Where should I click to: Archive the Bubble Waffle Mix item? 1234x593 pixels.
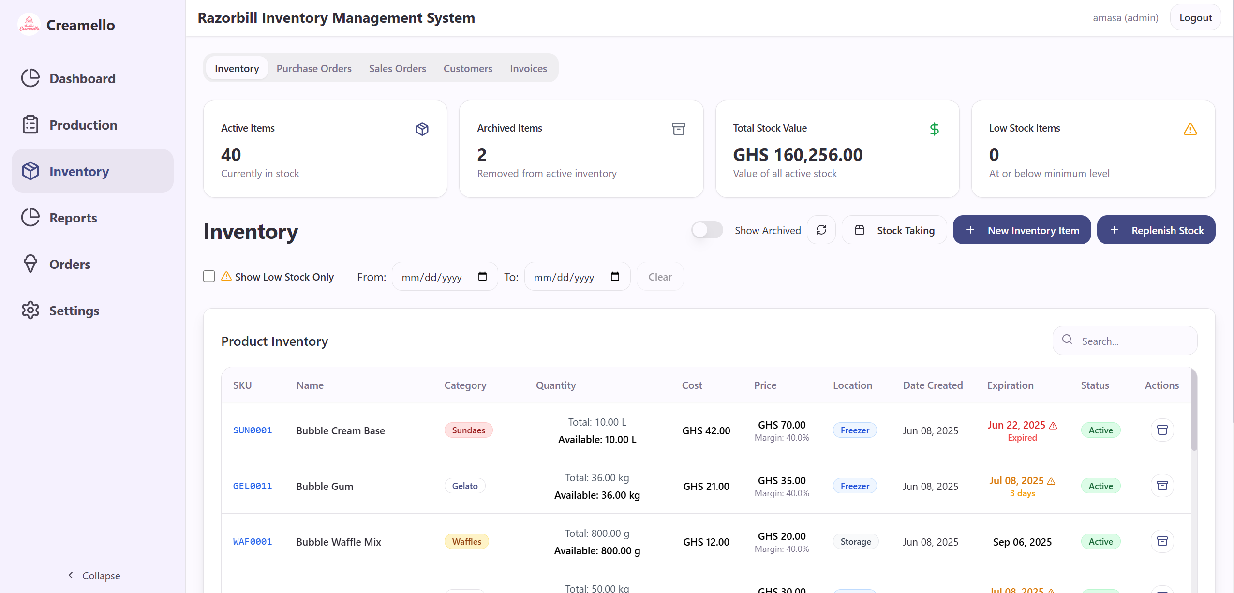tap(1162, 541)
